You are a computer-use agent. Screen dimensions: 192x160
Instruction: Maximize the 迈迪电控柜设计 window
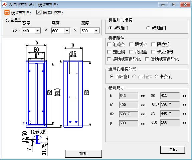[x=174, y=5]
